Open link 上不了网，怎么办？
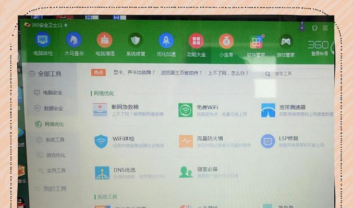Image resolution: width=353 pixels, height=208 pixels. (228, 73)
